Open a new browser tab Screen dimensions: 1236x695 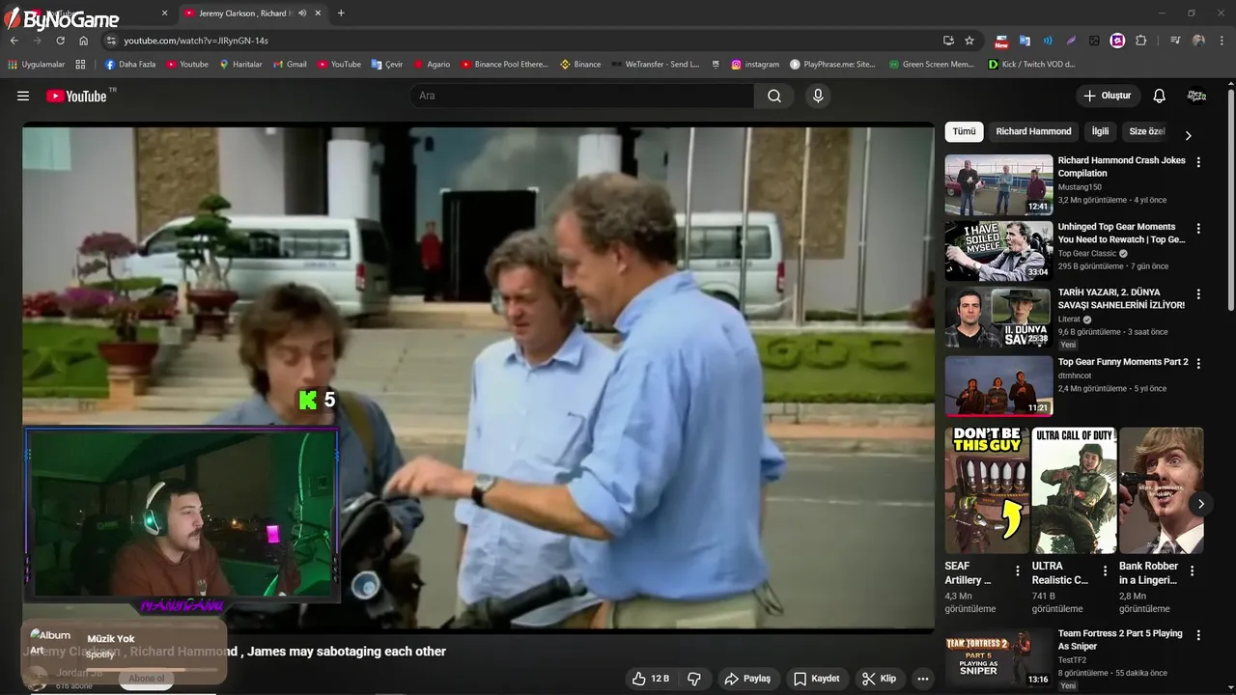341,13
